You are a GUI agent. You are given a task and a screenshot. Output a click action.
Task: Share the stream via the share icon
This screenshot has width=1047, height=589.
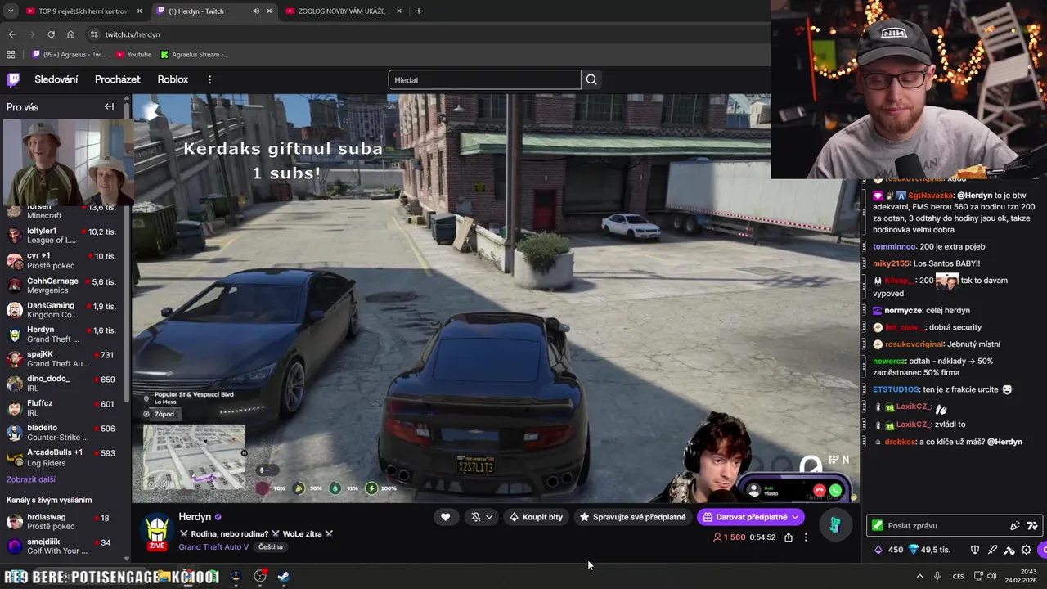(x=788, y=537)
